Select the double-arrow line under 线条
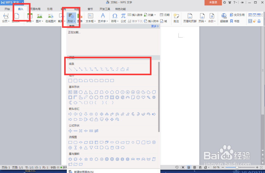Screen dimensions: 265x173 81,69
